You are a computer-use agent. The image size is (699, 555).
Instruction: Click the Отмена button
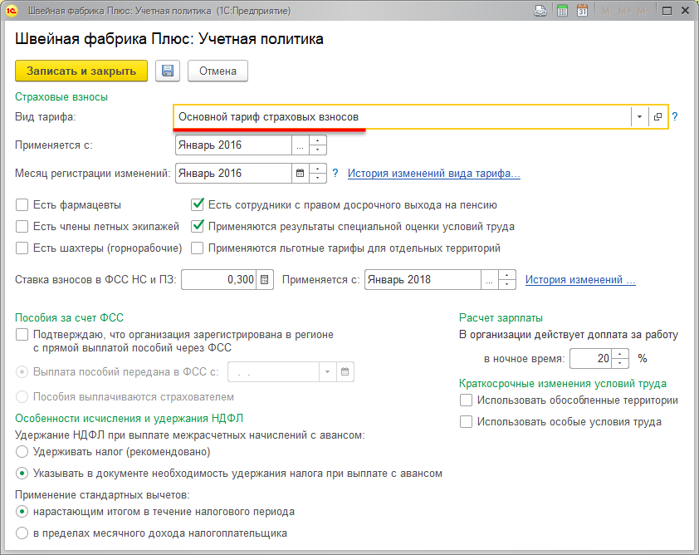[218, 71]
